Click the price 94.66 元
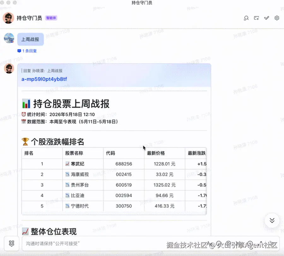This screenshot has height=256, width=284. tap(164, 195)
